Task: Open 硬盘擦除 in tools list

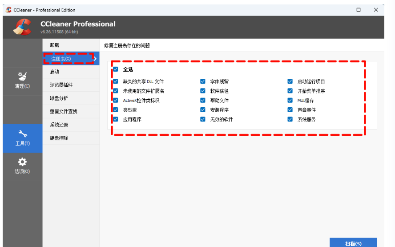Action: pos(71,138)
